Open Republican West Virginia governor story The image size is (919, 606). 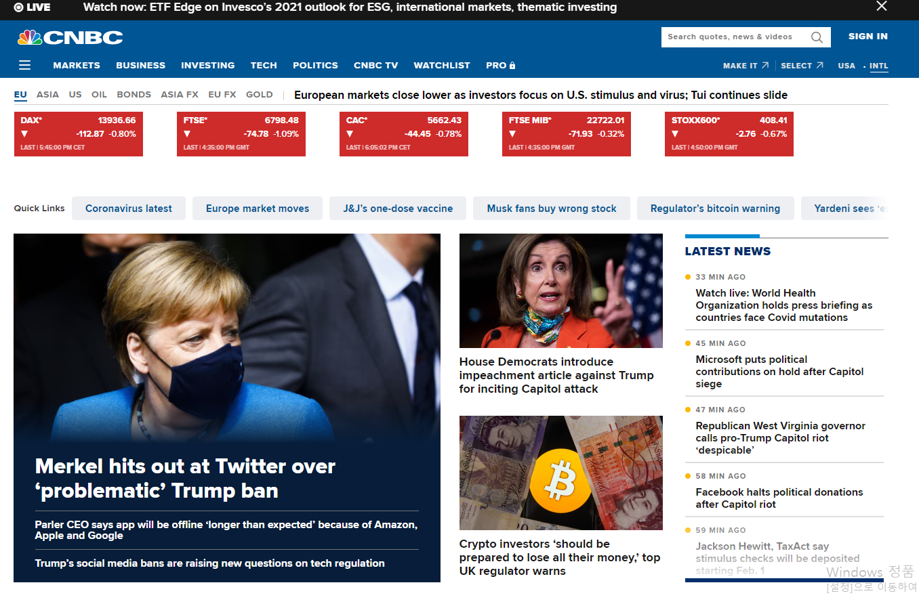(781, 438)
